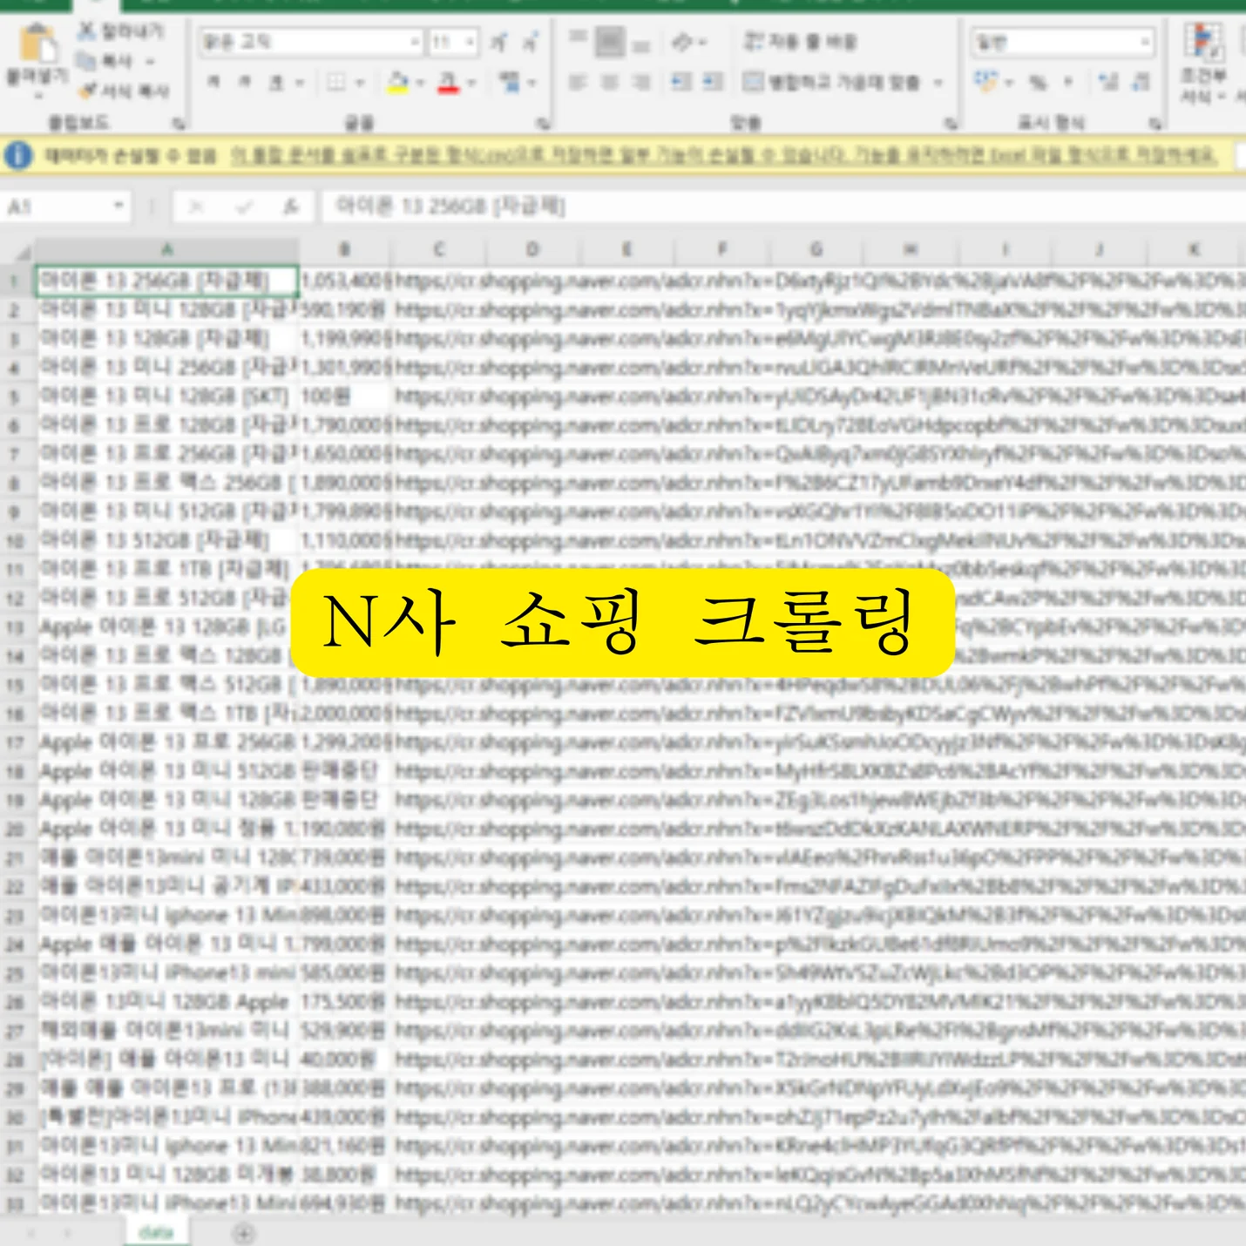Image resolution: width=1246 pixels, height=1246 pixels.
Task: Increase the indent
Action: pyautogui.click(x=714, y=82)
